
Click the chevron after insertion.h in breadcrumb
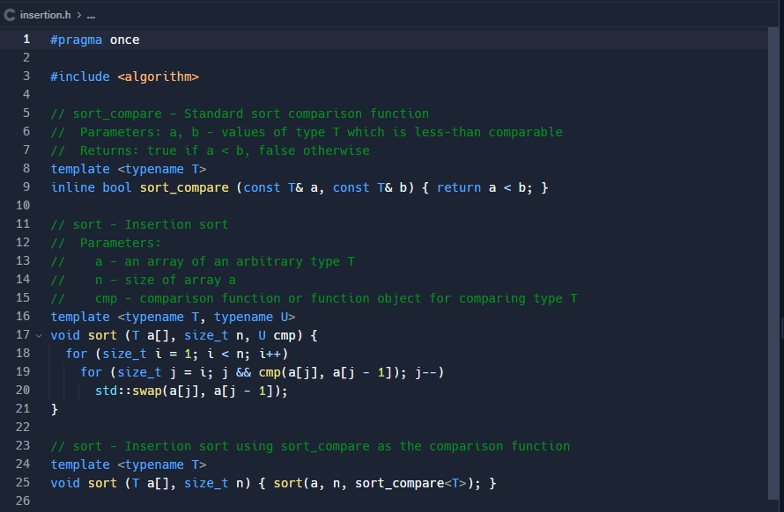tap(79, 14)
